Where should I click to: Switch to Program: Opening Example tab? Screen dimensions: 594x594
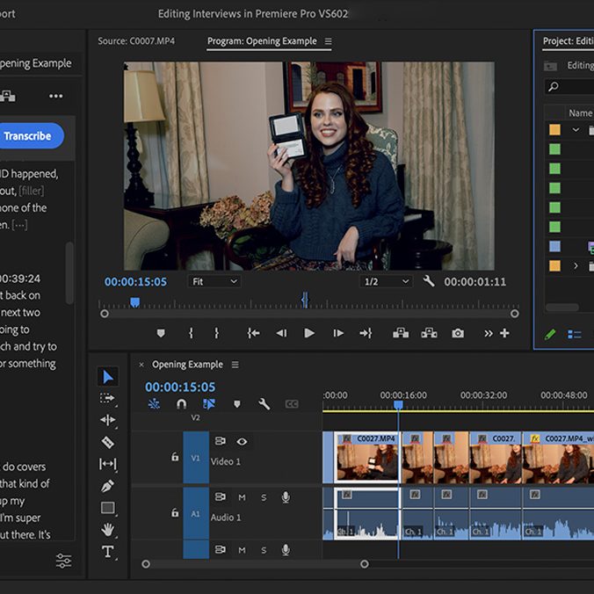pos(262,41)
